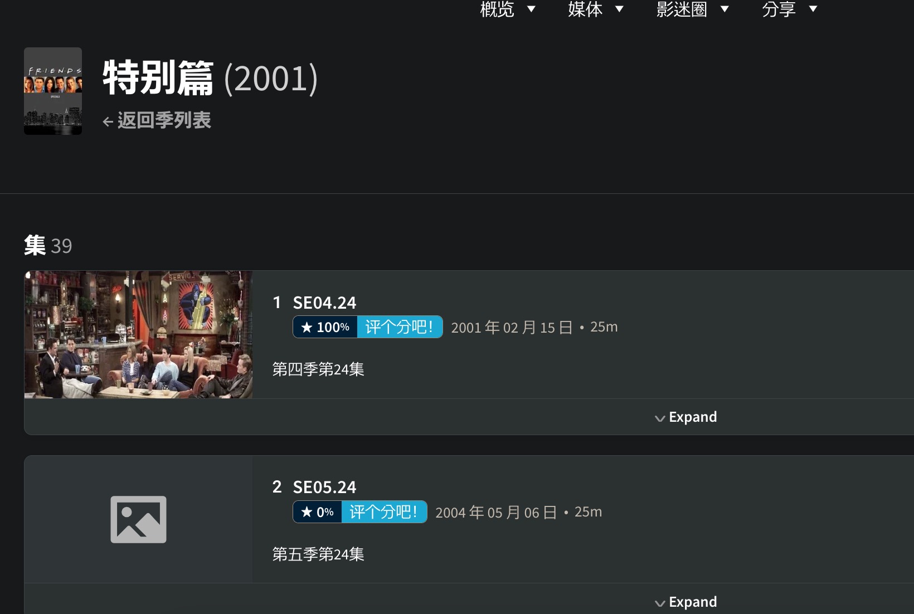914x614 pixels.
Task: Rate episode 1 with 评个分吧 button
Action: coord(400,327)
